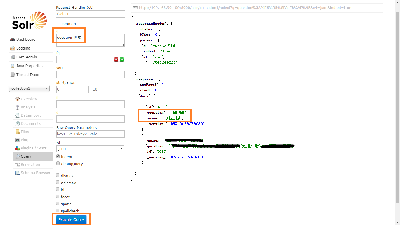This screenshot has width=400, height=225.
Task: Open the Replication page
Action: pos(30,165)
